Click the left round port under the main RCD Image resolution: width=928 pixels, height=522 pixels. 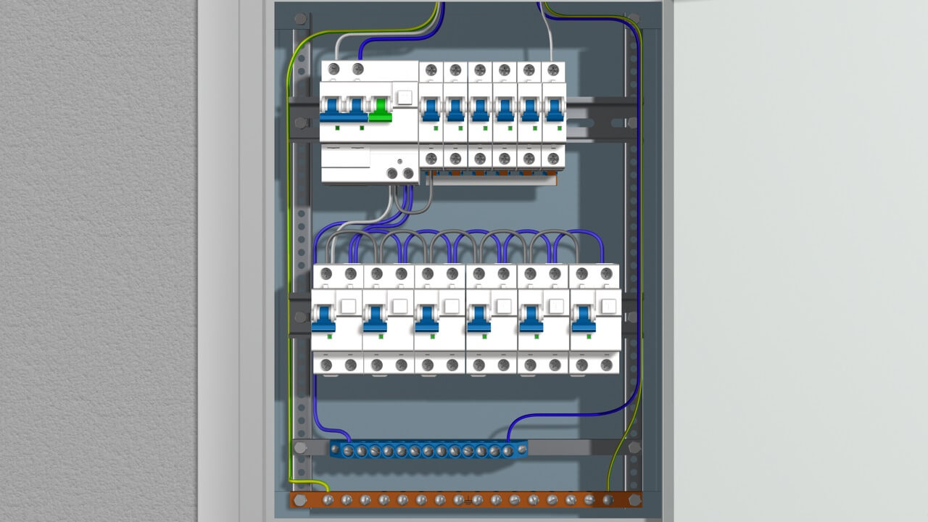(392, 173)
